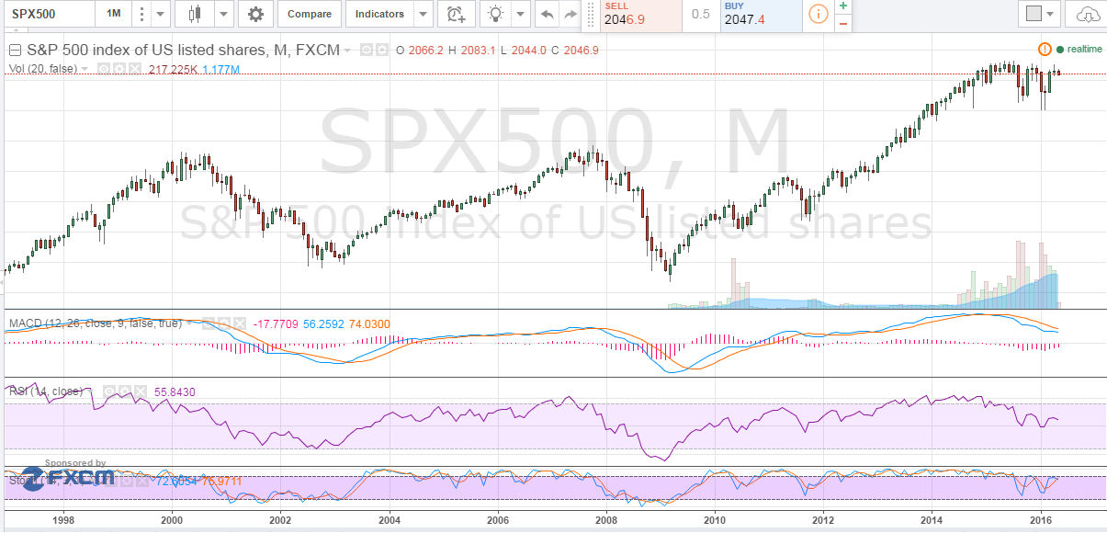Increase quantity with the green plus button
This screenshot has width=1107, height=533.
pos(843,6)
